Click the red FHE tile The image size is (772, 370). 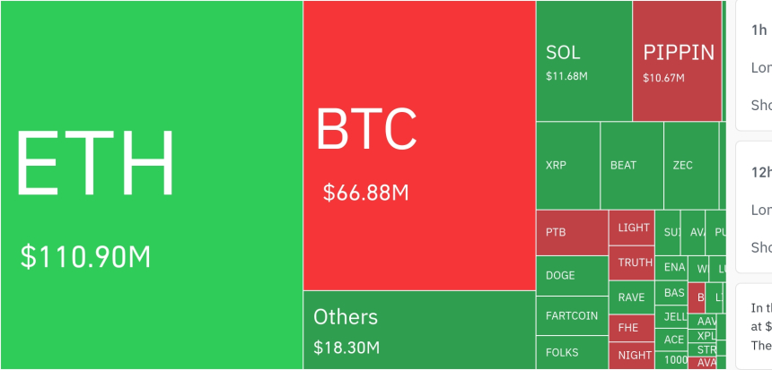pyautogui.click(x=632, y=328)
